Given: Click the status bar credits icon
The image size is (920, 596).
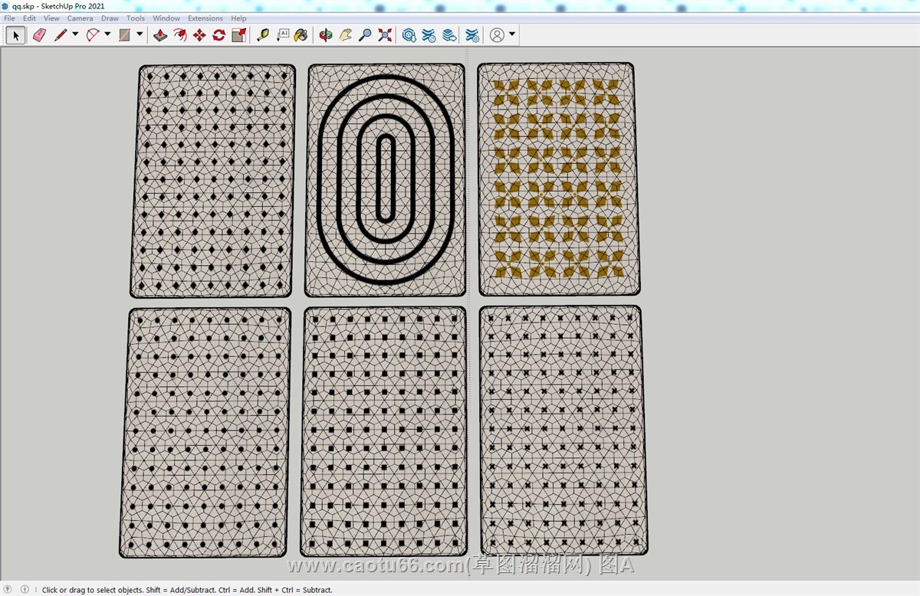Looking at the screenshot, I should point(25,589).
